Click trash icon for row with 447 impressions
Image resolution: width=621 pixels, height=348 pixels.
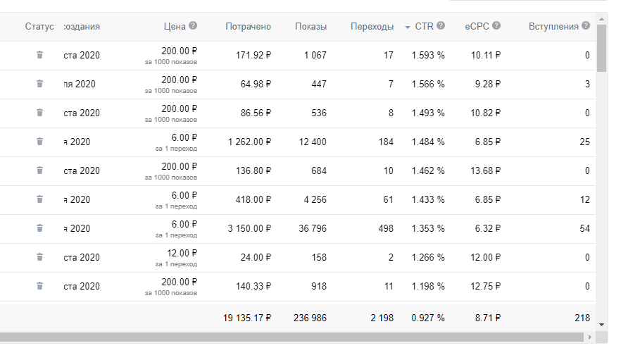pos(39,84)
